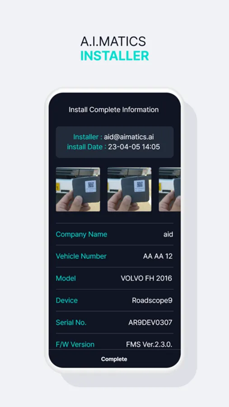Tap the Serial No. label
This screenshot has height=407, width=229.
pos(71,322)
